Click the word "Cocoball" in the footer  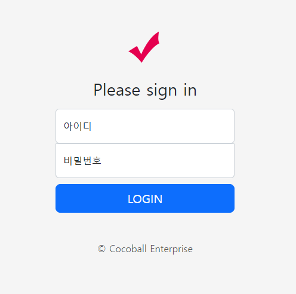coord(128,249)
